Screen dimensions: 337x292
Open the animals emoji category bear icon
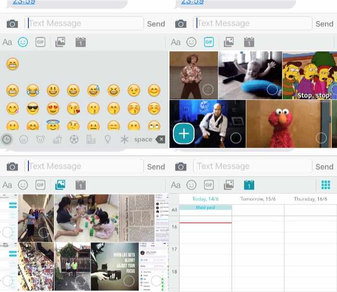[40, 140]
